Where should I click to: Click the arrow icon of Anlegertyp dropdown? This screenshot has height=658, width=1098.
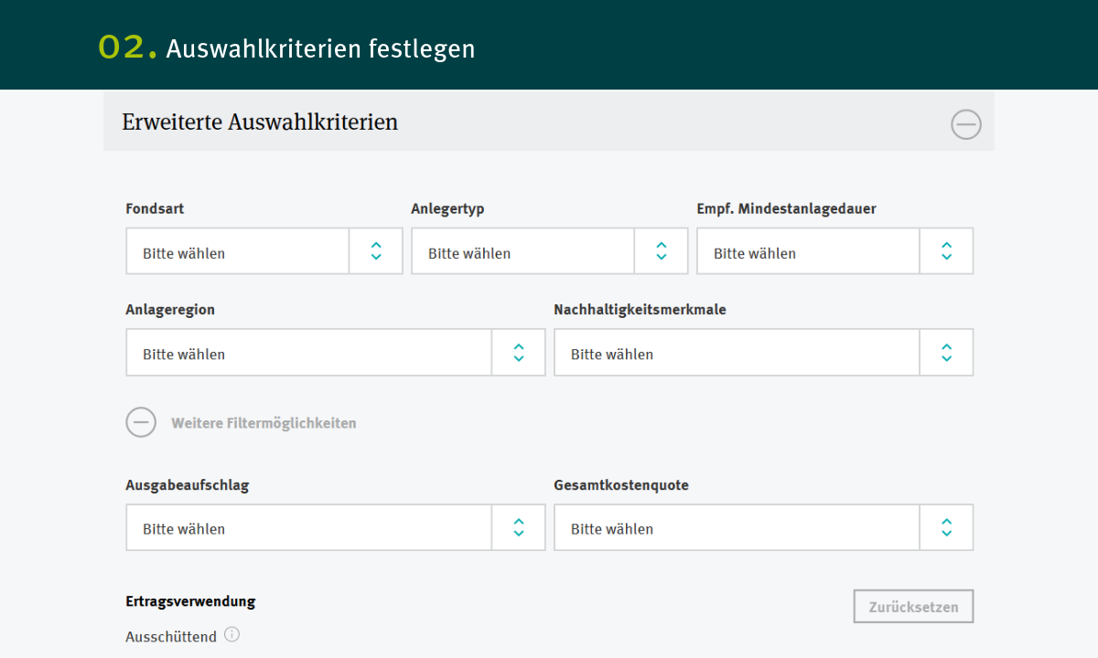662,251
